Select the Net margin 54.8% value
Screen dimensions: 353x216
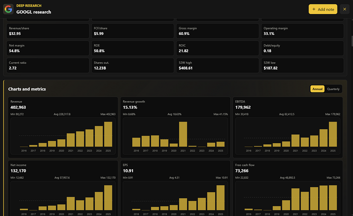click(14, 51)
